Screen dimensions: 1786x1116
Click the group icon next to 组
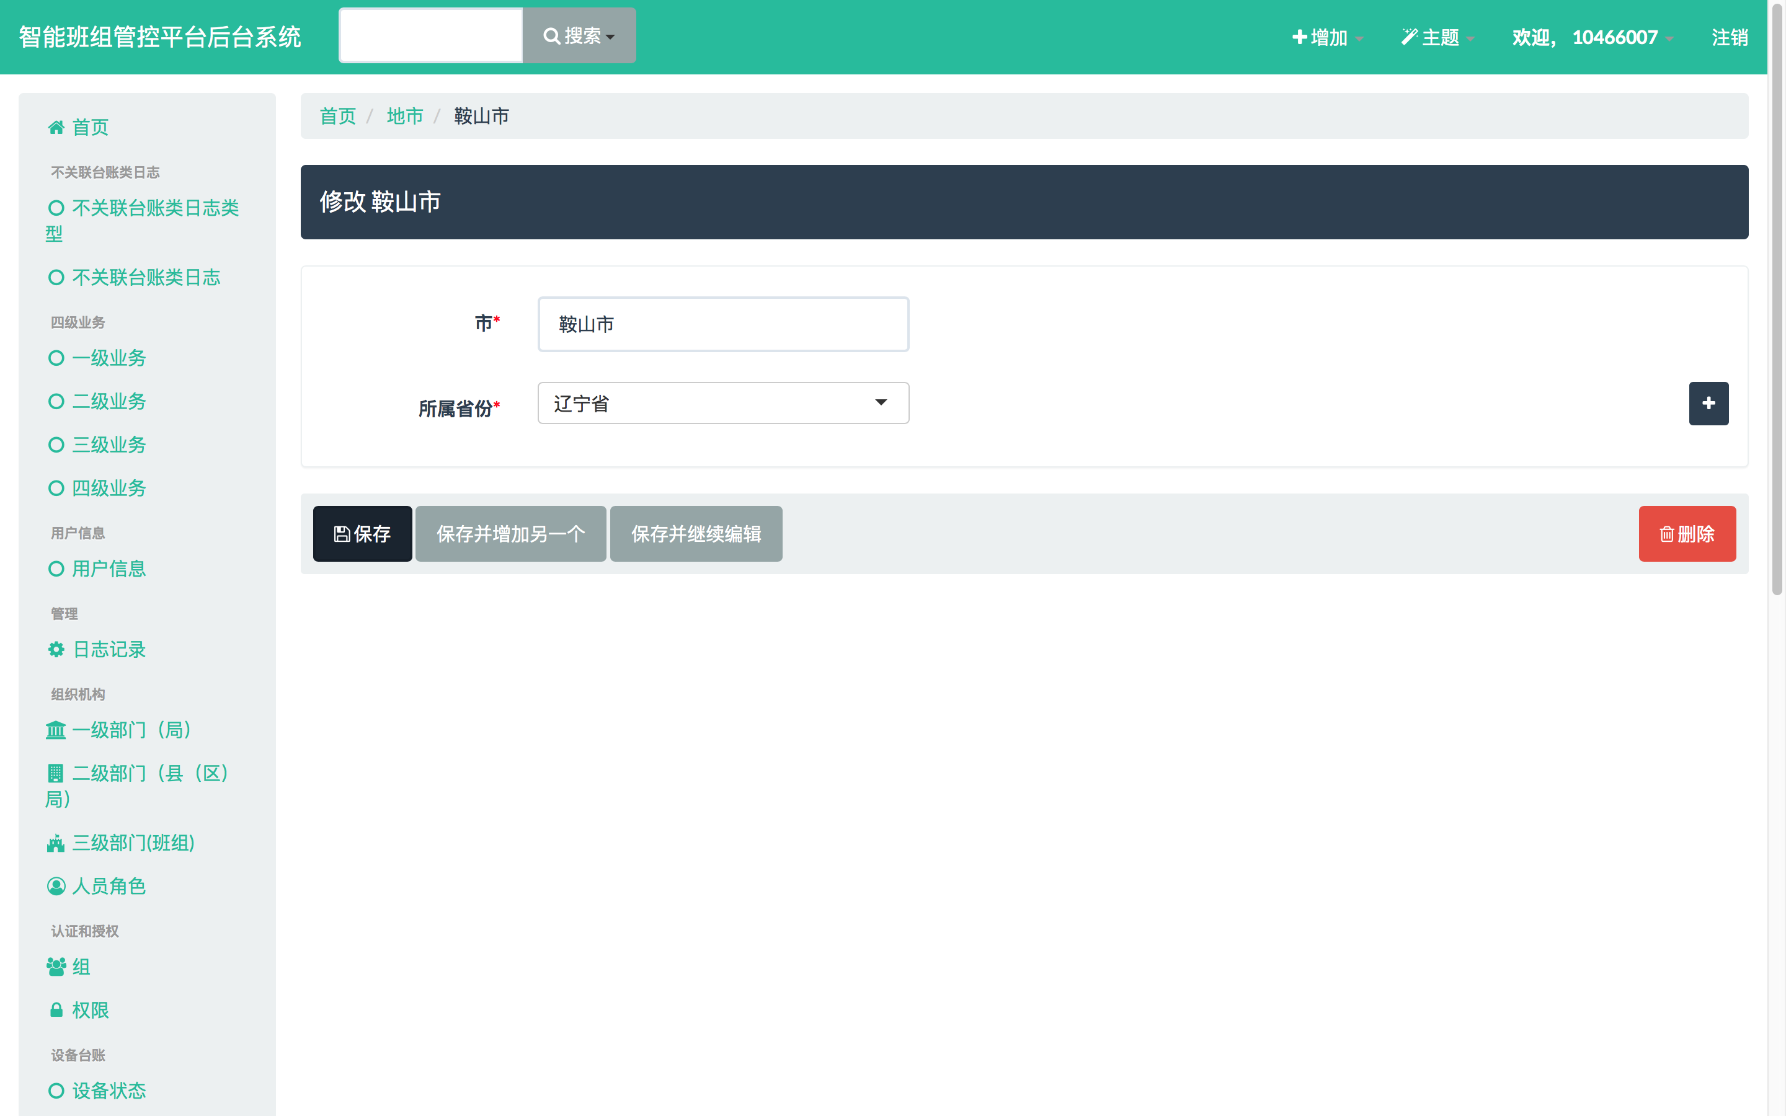point(56,967)
